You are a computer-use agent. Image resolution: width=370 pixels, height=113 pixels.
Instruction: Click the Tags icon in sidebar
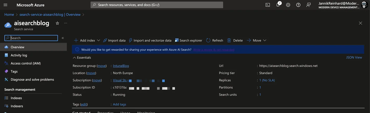pyautogui.click(x=6, y=71)
